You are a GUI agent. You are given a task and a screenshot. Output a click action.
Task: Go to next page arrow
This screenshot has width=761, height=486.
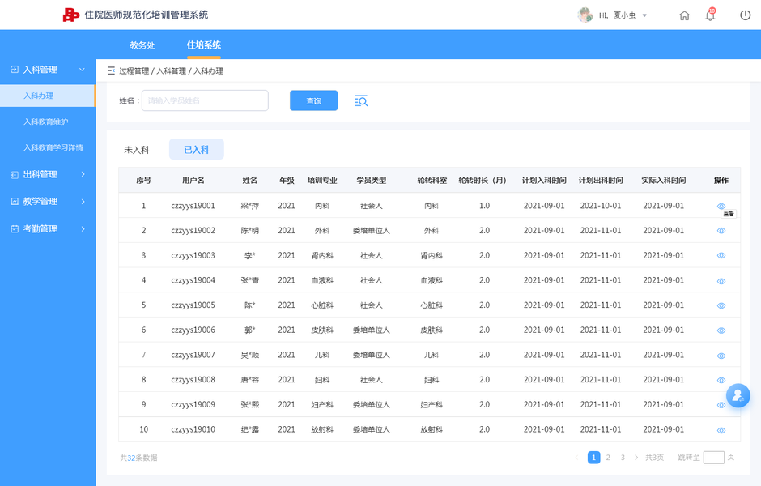(x=636, y=458)
